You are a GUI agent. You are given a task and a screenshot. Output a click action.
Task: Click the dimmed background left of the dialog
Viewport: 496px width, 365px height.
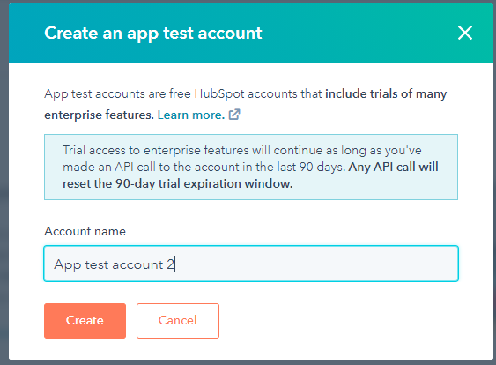4,190
